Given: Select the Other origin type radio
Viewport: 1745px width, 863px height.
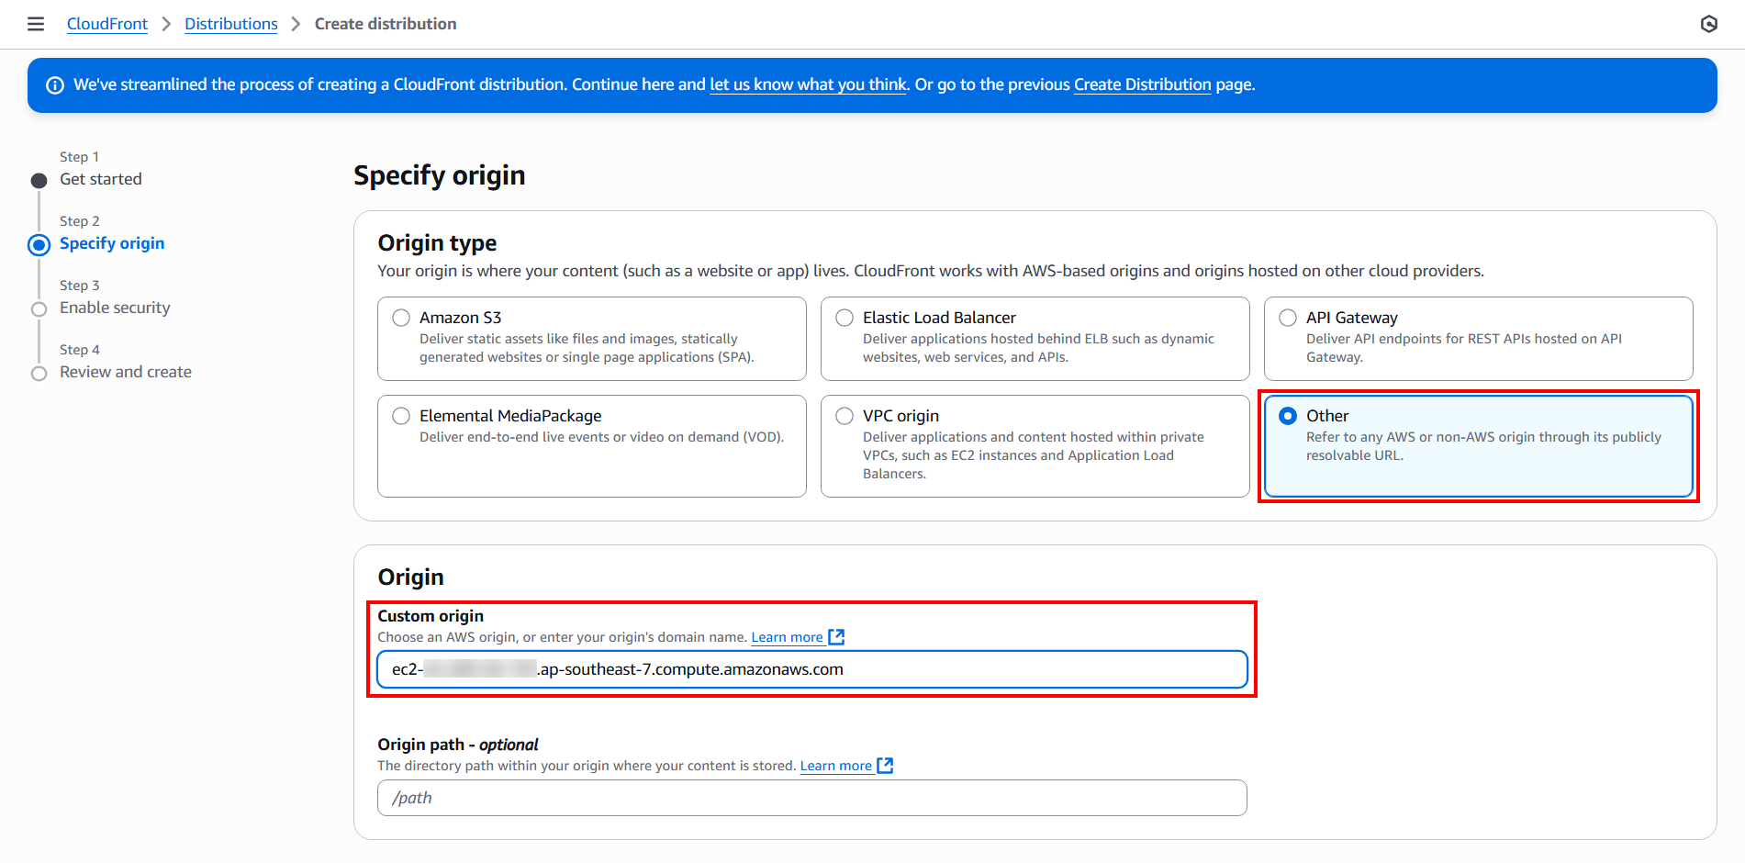Looking at the screenshot, I should pos(1288,416).
